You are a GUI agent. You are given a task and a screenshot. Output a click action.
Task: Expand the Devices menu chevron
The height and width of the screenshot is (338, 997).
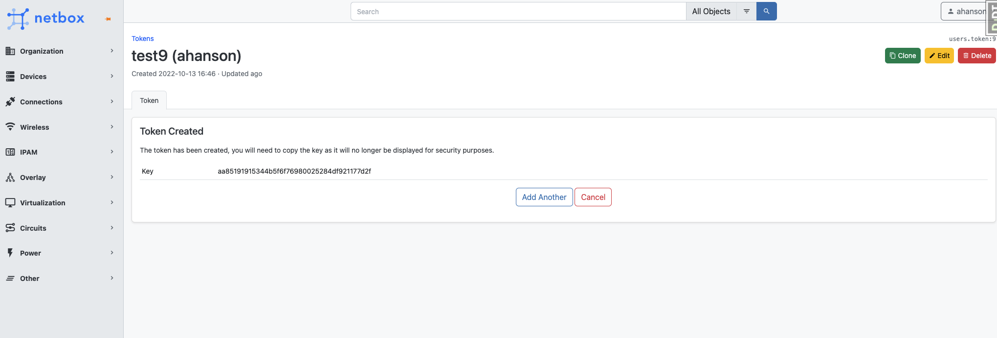click(112, 76)
